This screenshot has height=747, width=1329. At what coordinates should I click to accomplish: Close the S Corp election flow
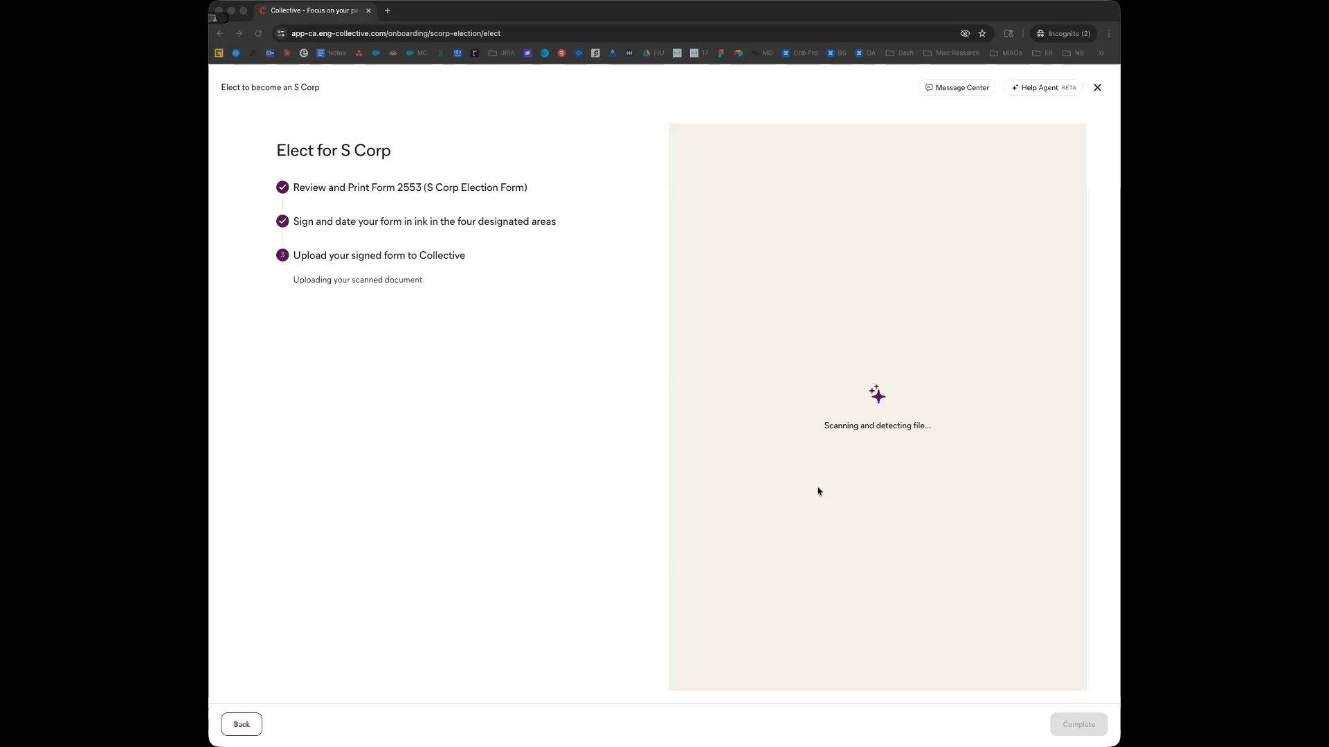coord(1097,88)
